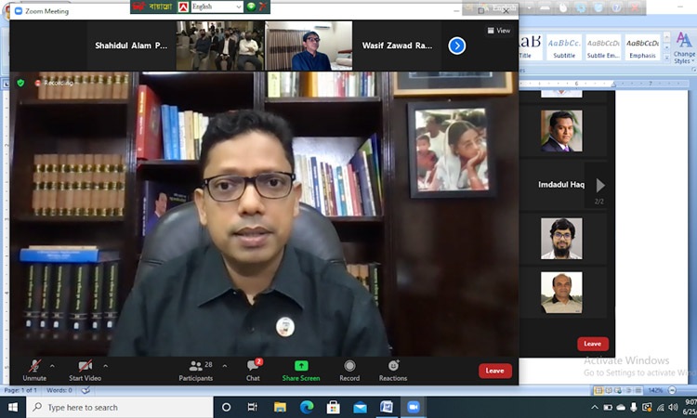Click the red A icon in Bijoy bar
697x418 pixels.
pyautogui.click(x=183, y=7)
